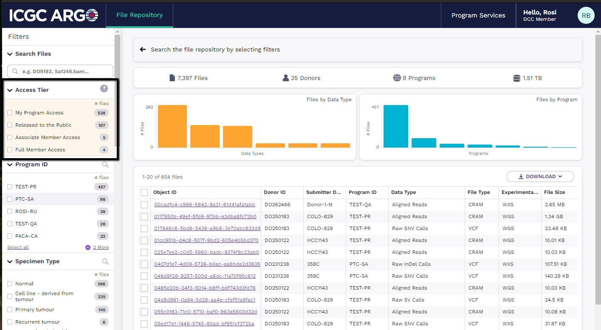Viewport: 601px width, 330px height.
Task: Click the Access Tier help question icon
Action: click(x=104, y=88)
